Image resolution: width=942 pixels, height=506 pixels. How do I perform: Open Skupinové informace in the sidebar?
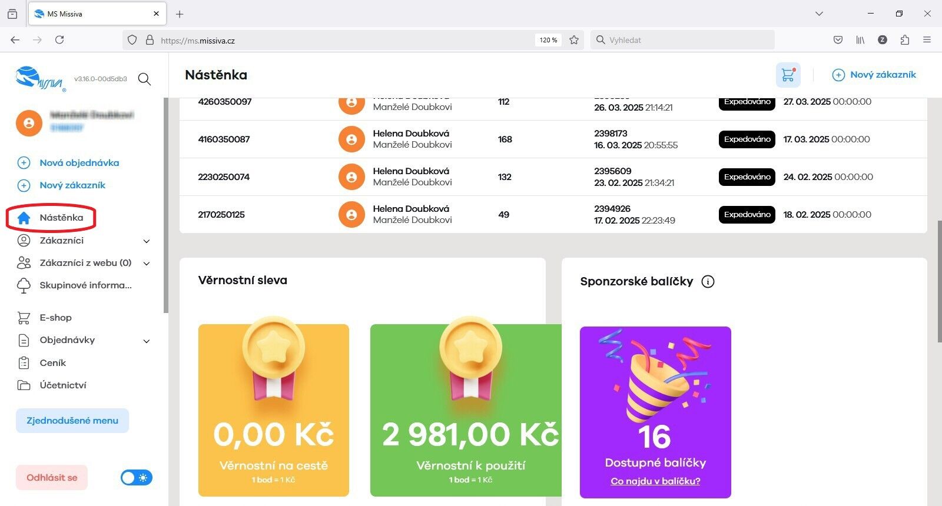click(85, 285)
